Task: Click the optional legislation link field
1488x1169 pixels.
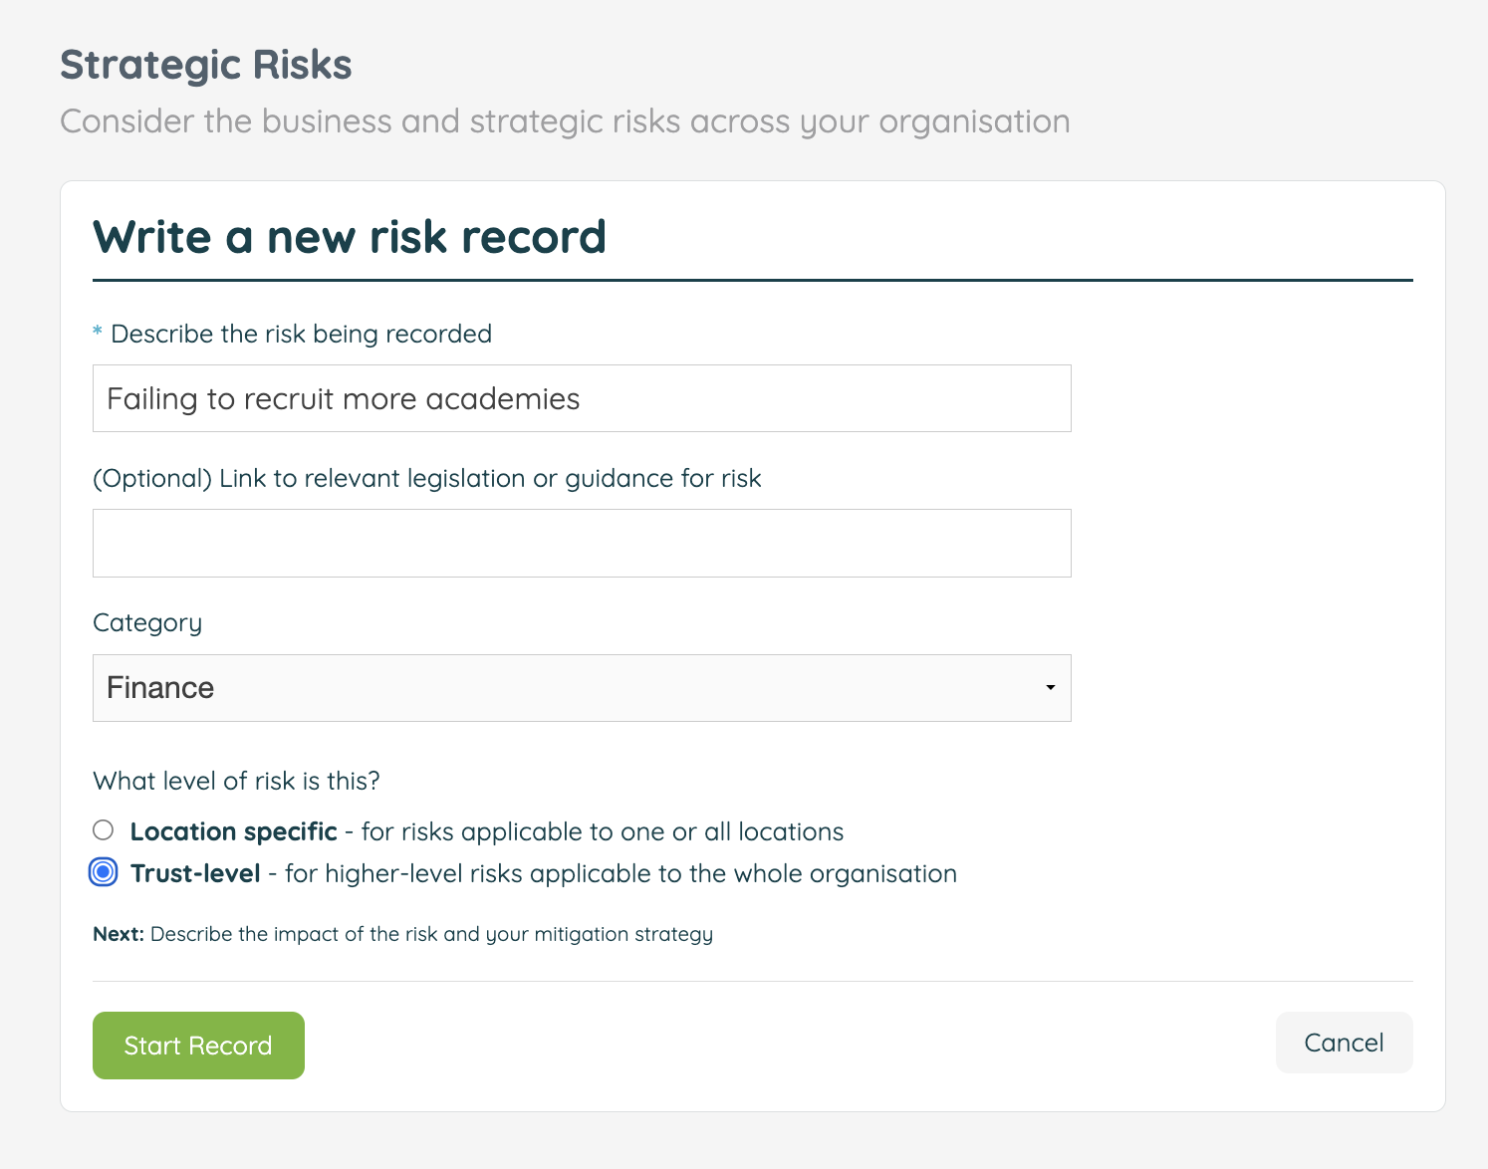Action: coord(582,543)
